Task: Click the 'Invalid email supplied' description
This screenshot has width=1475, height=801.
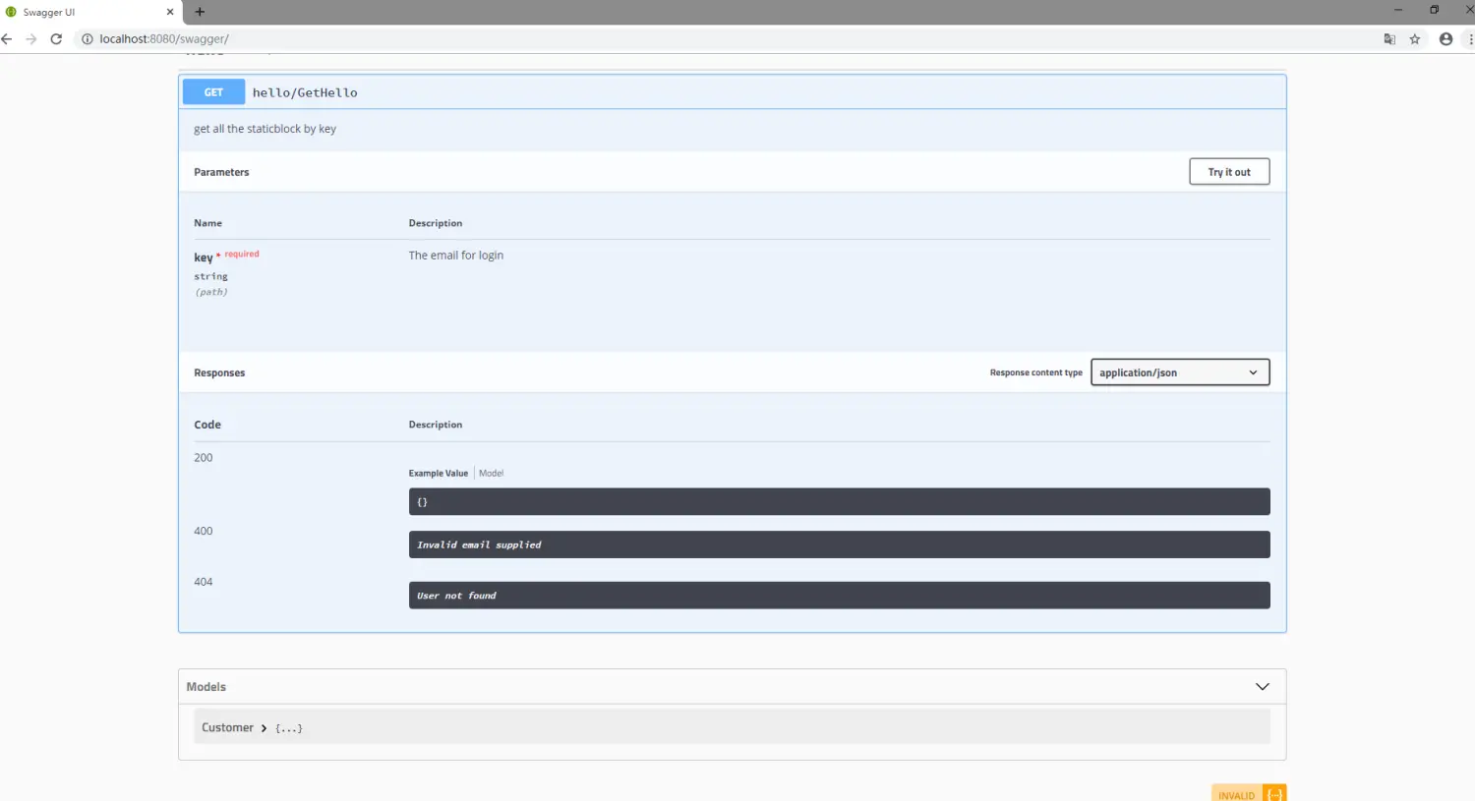Action: tap(479, 544)
